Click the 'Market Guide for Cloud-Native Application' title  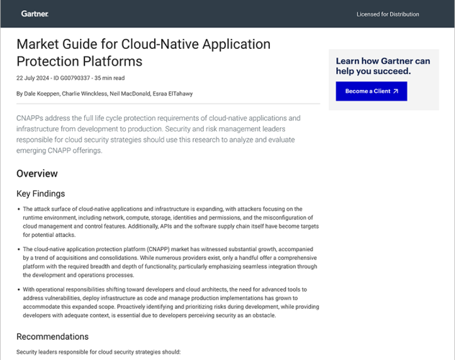coord(143,53)
